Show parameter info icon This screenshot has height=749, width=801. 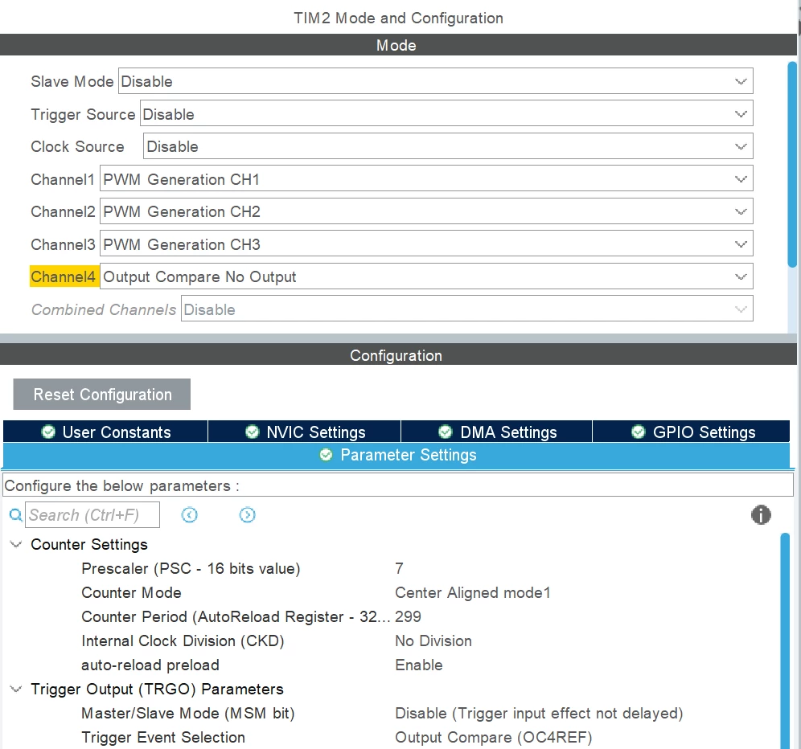pos(761,514)
